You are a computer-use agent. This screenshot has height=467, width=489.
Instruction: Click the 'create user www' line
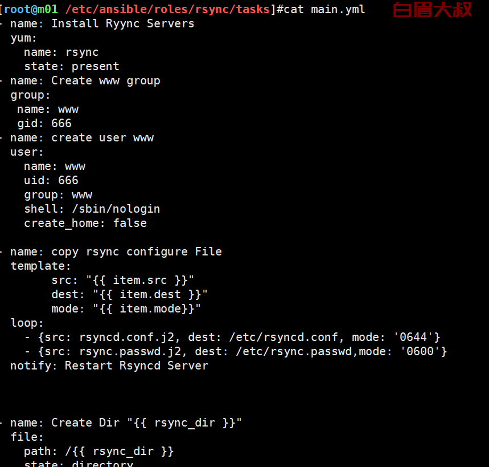[82, 138]
